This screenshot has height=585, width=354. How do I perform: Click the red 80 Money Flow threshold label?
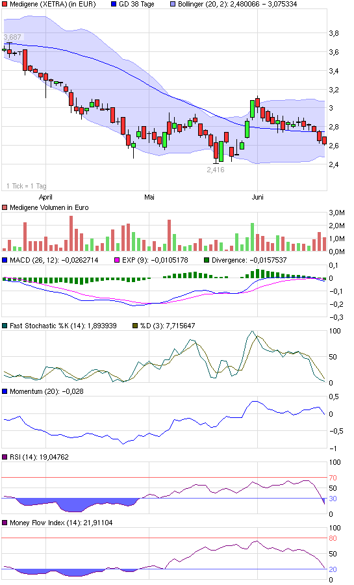tap(333, 538)
